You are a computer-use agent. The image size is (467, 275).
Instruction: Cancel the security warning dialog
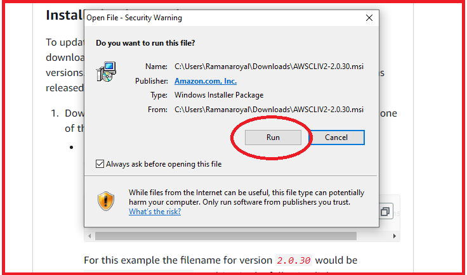pos(336,137)
